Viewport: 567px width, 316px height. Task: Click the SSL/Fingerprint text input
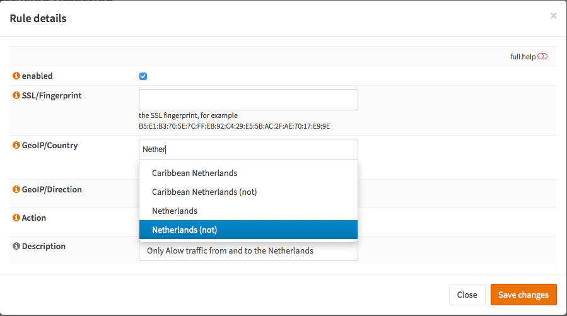tap(248, 100)
